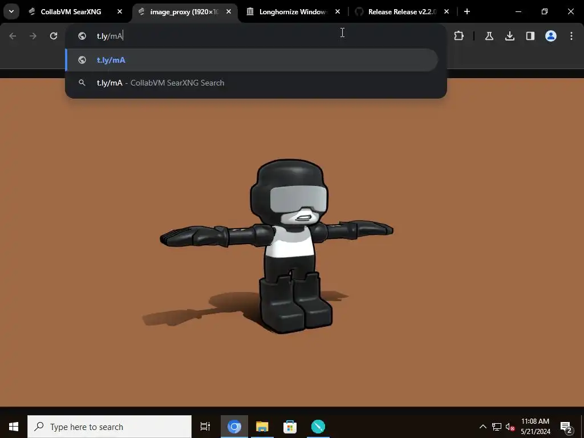Screen dimensions: 584x438
Task: Close the browser window
Action: (x=570, y=11)
